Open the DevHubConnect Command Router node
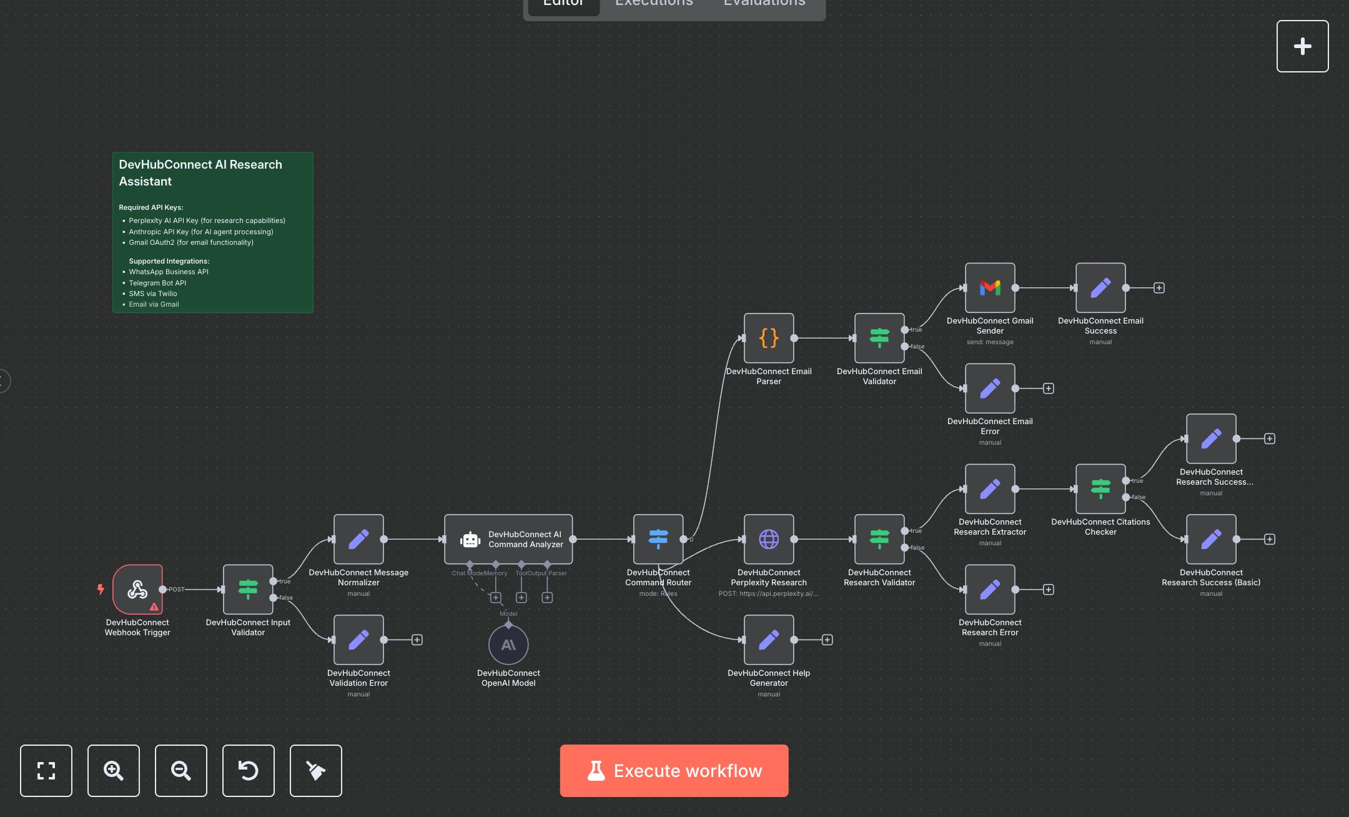This screenshot has width=1349, height=817. [658, 539]
